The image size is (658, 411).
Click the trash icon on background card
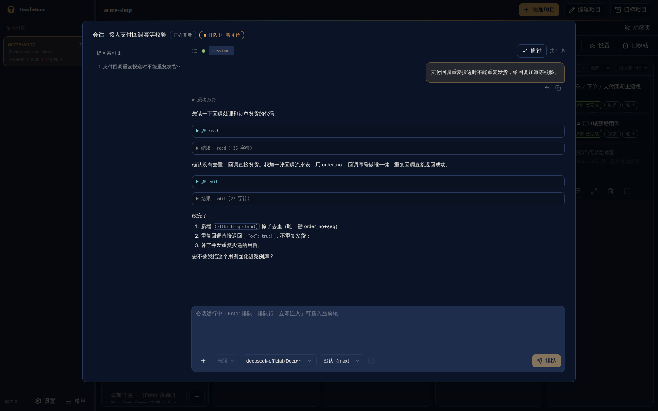click(x=611, y=191)
